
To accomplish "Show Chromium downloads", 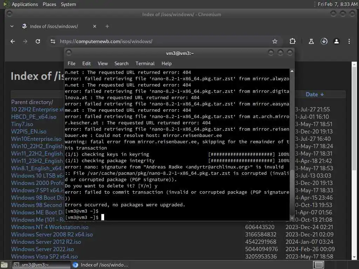I will 324,41.
